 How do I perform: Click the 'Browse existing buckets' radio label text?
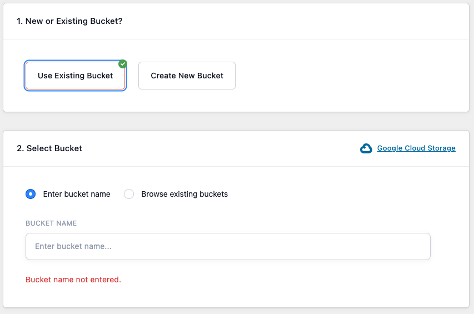pyautogui.click(x=184, y=194)
